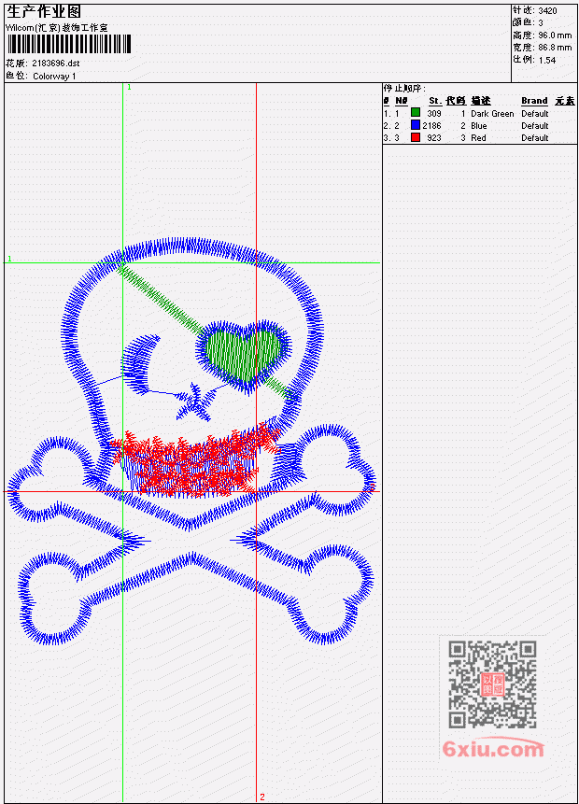Click the scale value '1.54'
Viewport: 579px width, 804px height.
click(547, 60)
